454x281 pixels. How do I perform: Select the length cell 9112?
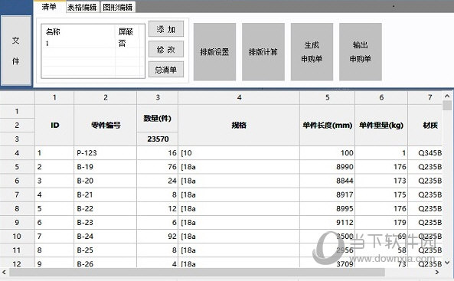click(327, 223)
